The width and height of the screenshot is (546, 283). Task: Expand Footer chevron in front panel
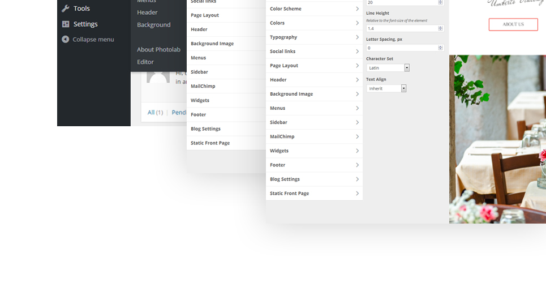coord(357,165)
